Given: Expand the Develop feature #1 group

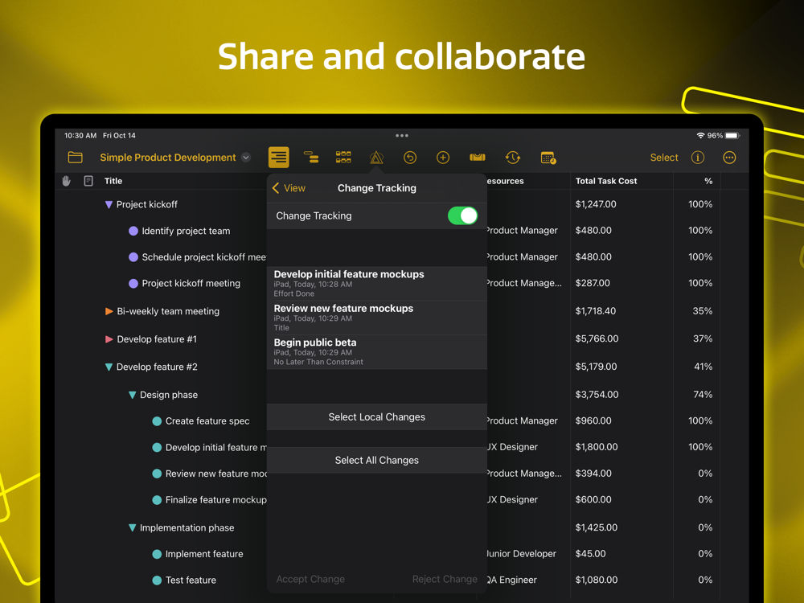Looking at the screenshot, I should [x=109, y=339].
